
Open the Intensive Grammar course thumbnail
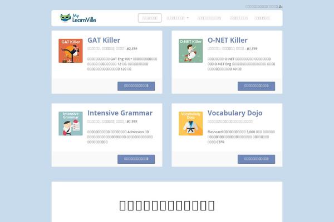click(71, 124)
